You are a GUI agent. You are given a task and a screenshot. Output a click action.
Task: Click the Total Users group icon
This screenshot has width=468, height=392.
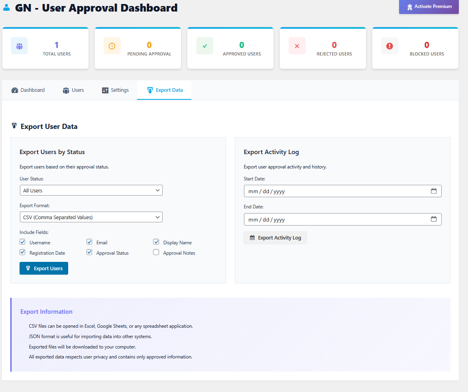pyautogui.click(x=19, y=45)
